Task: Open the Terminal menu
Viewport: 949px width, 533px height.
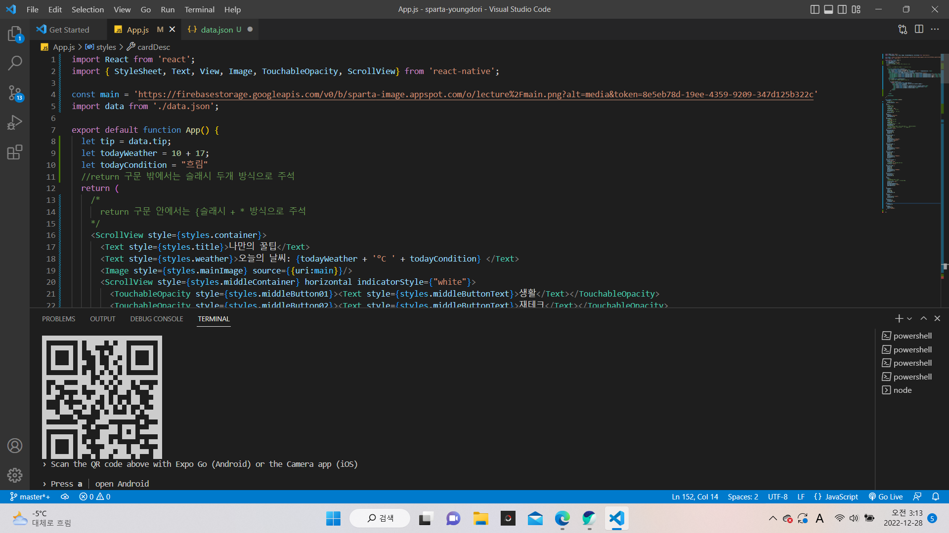Action: [x=200, y=9]
